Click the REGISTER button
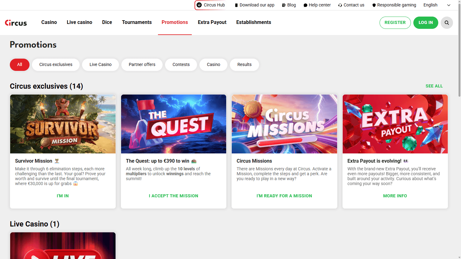This screenshot has width=461, height=259. 395,23
